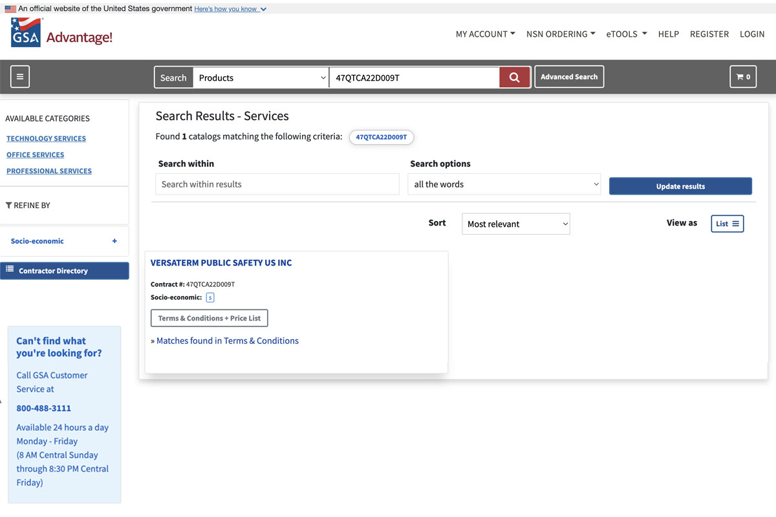Open the Contractor Directory

65,271
